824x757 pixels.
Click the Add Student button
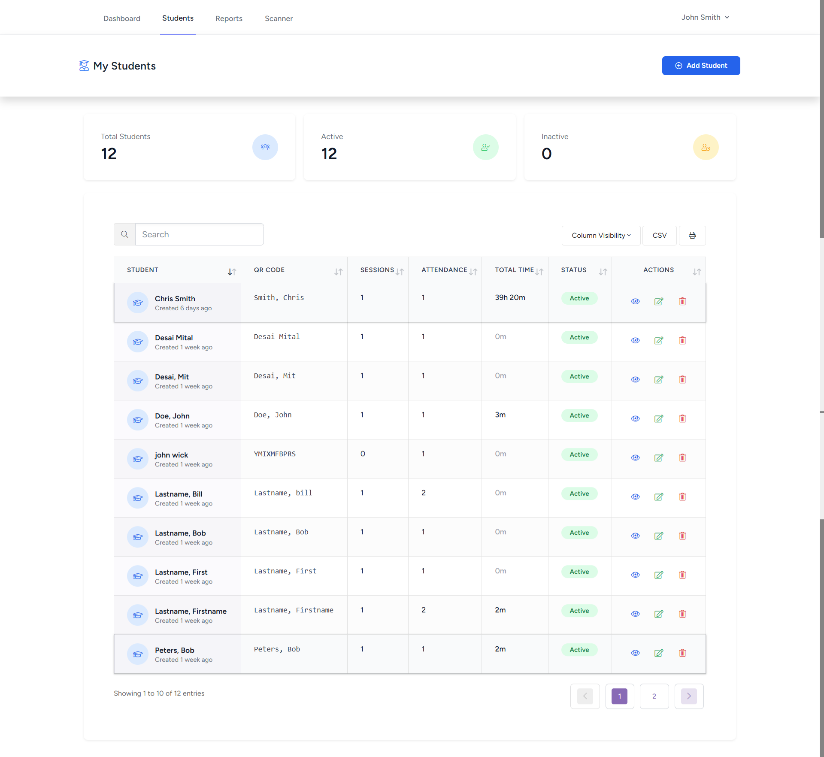(x=701, y=66)
